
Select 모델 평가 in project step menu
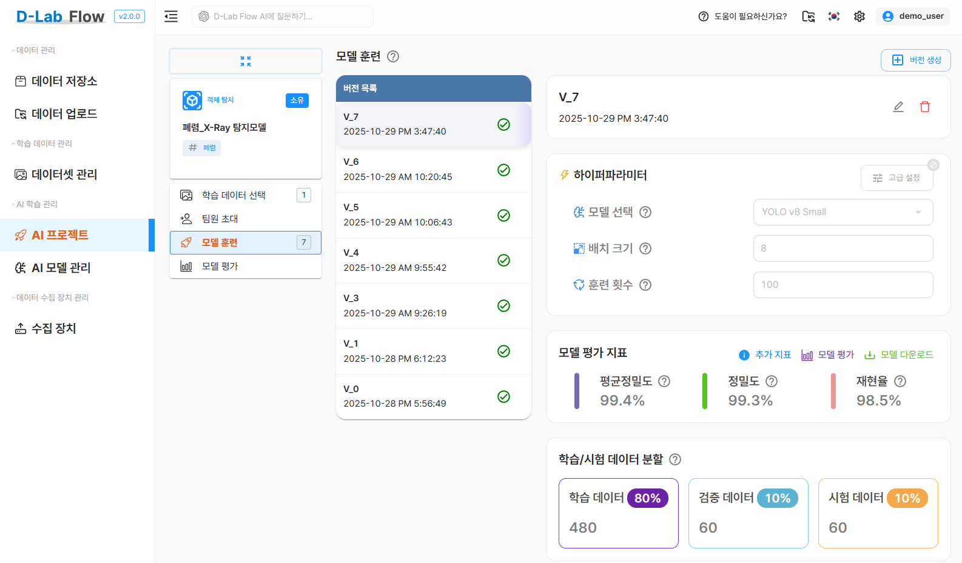pyautogui.click(x=220, y=266)
